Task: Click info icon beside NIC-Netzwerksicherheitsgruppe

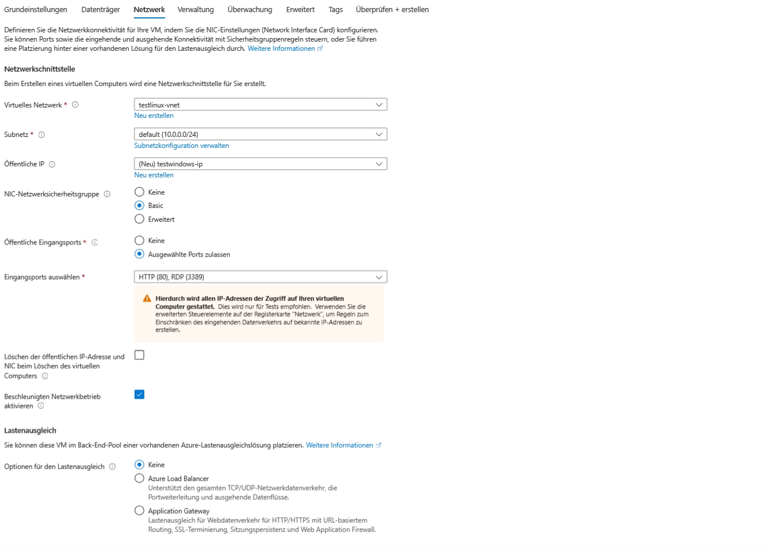Action: click(107, 194)
